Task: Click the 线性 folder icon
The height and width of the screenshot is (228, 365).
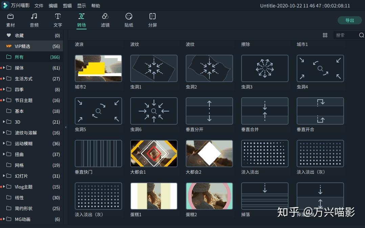Action: 9,197
